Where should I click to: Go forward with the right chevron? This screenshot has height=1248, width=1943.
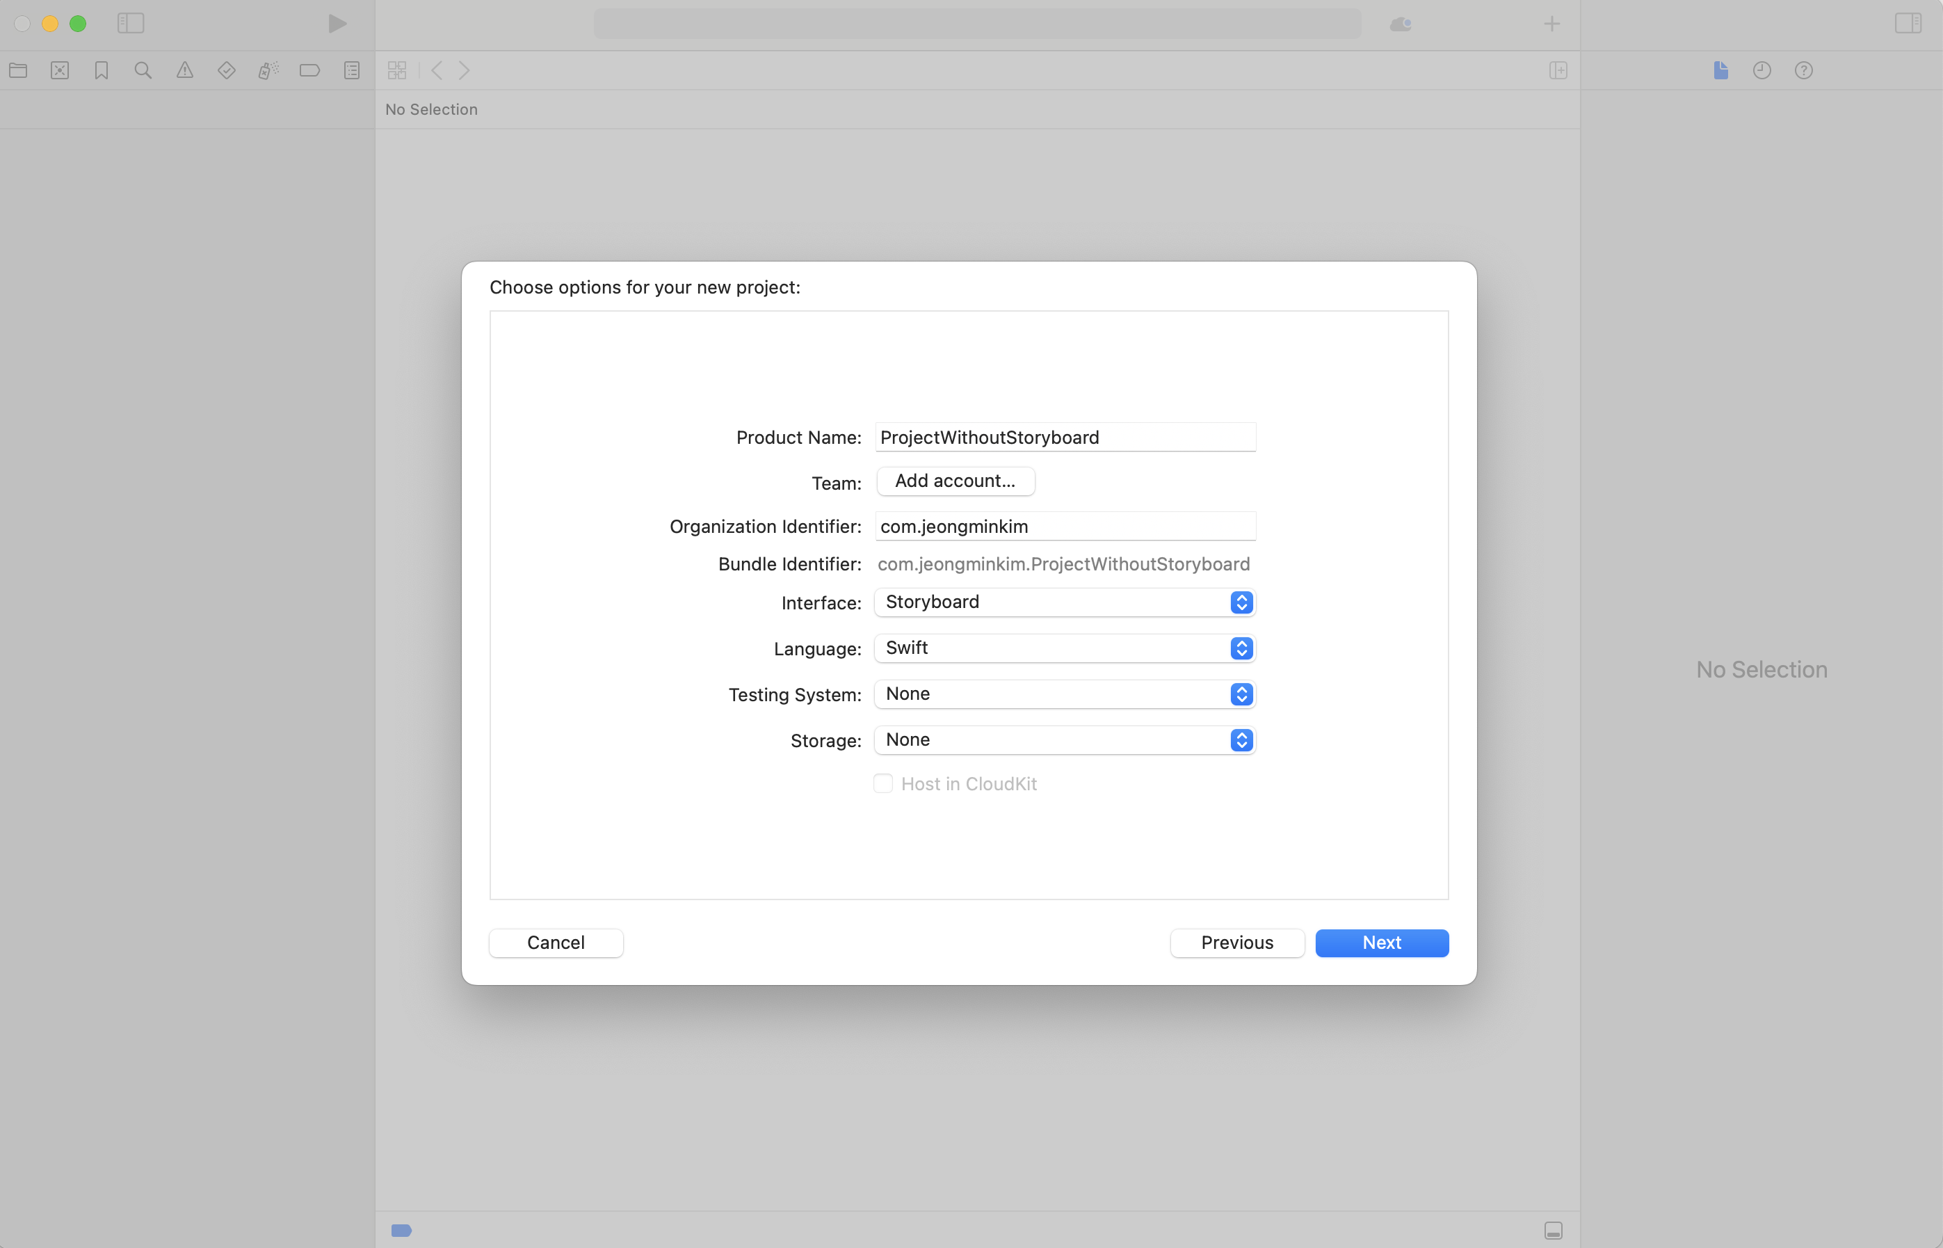[464, 70]
